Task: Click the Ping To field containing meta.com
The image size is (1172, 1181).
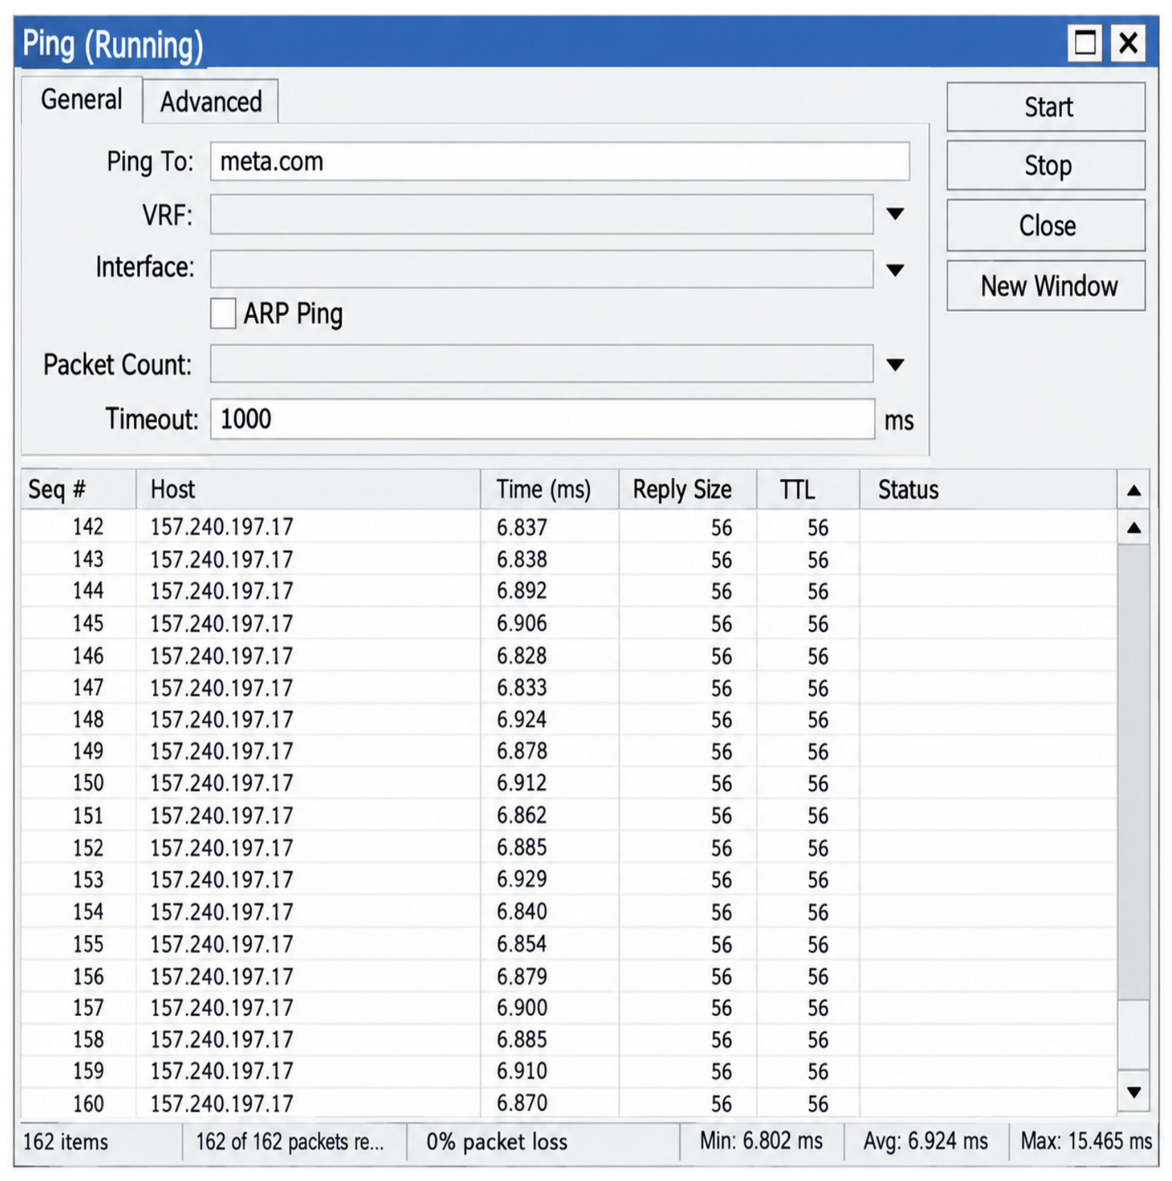Action: (560, 161)
